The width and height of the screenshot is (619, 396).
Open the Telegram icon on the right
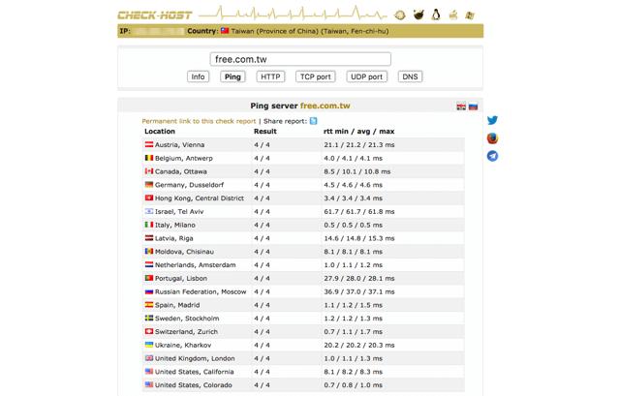point(492,155)
